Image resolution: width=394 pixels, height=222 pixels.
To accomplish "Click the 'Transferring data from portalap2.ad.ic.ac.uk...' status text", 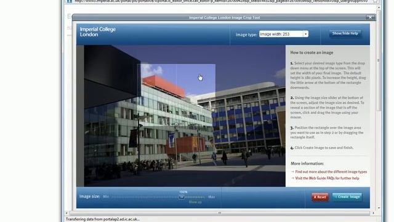I will point(103,220).
